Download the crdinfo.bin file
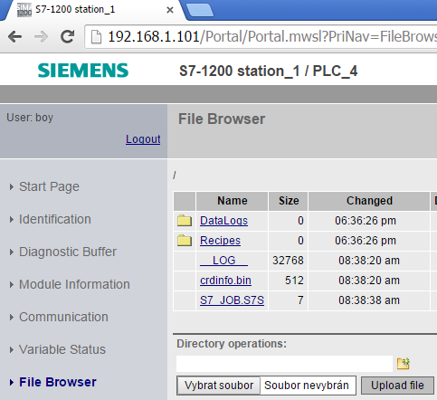This screenshot has width=437, height=400. coord(225,281)
